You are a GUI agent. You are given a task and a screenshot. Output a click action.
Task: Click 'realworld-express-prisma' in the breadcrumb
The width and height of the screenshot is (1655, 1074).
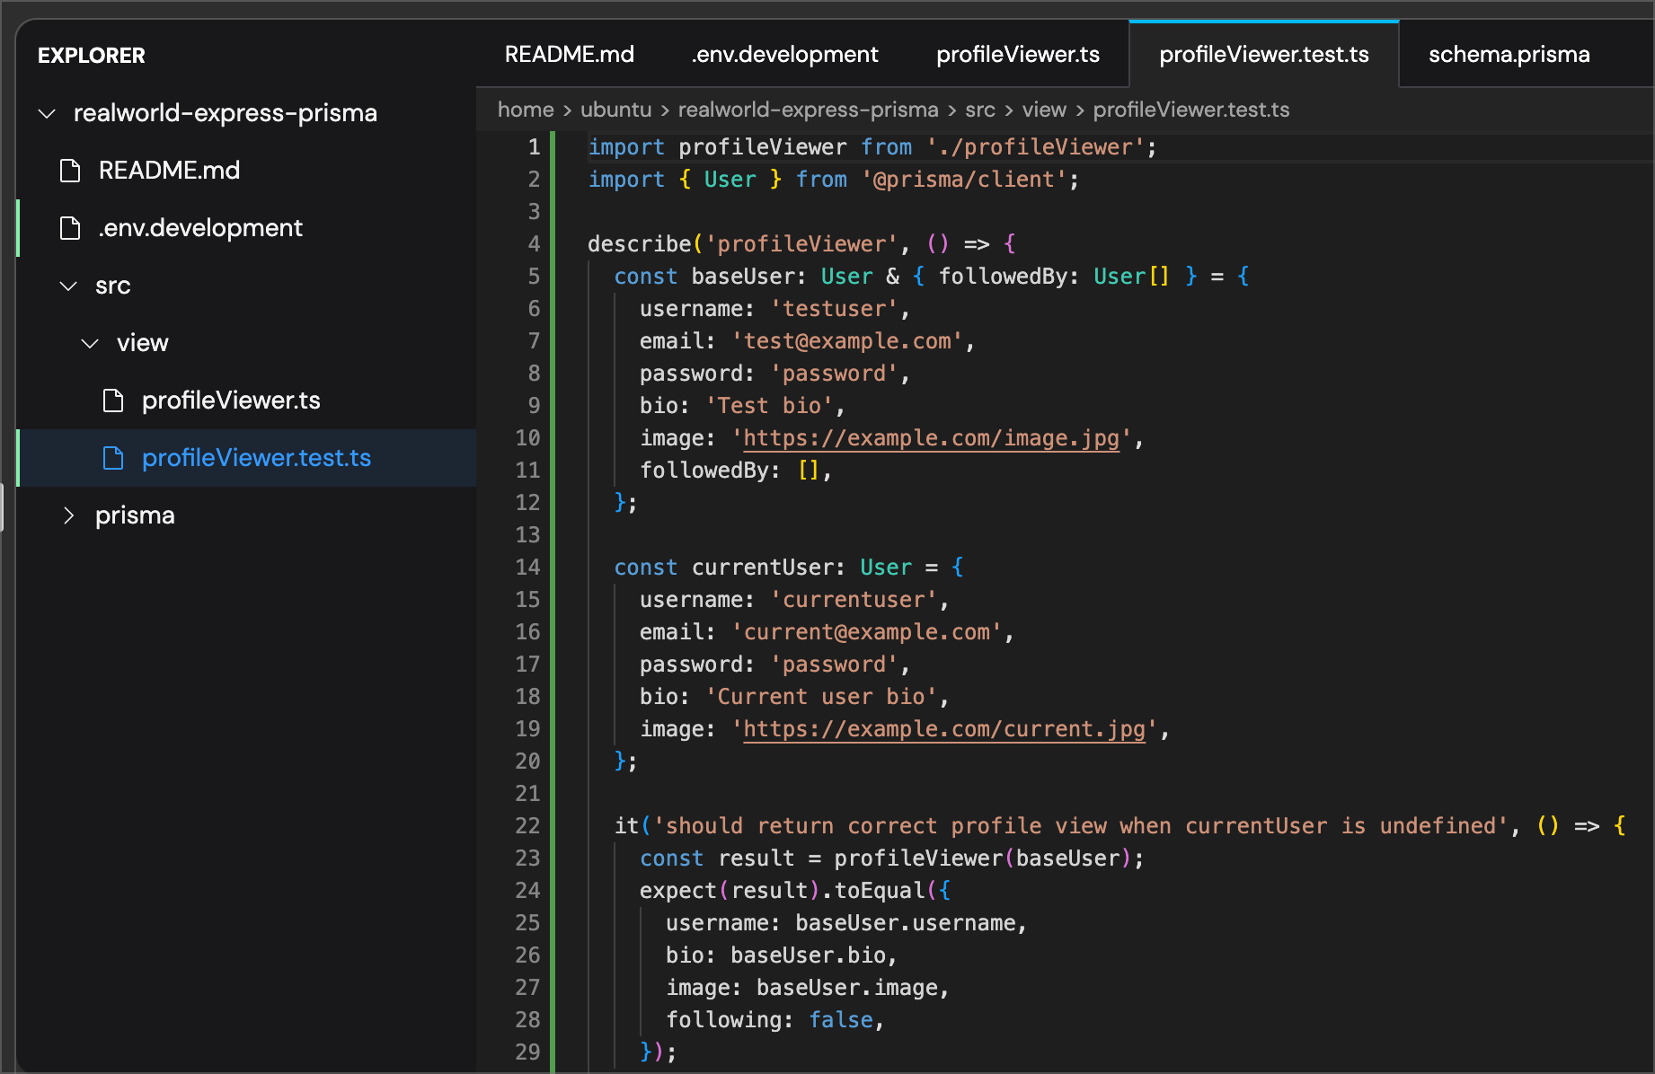click(x=808, y=110)
